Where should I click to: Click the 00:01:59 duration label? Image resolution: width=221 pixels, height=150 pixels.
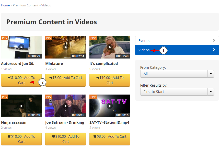pyautogui.click(x=34, y=115)
